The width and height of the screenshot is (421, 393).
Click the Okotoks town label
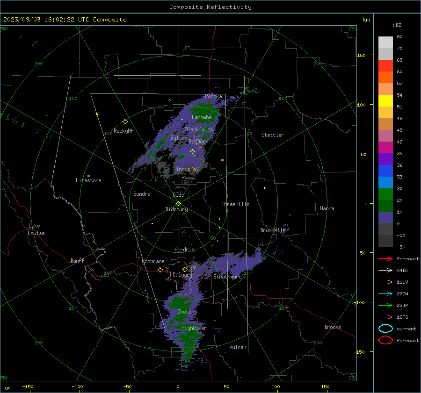[187, 311]
